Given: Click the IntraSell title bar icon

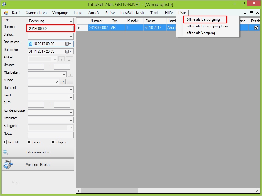Looking at the screenshot, I should pos(4,4).
